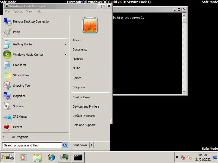
Task: Show hidden tray icons arrow
Action: [x=177, y=157]
